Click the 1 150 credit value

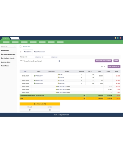(x=110, y=86)
